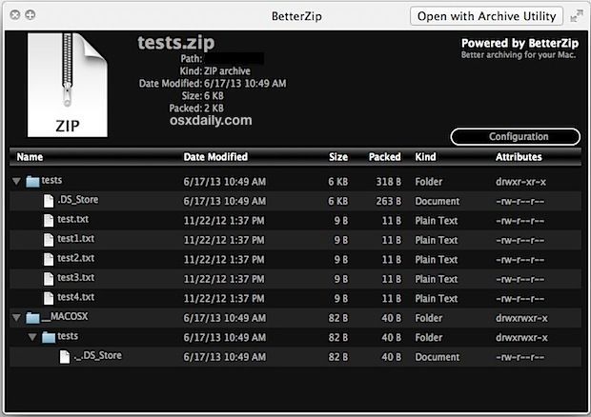This screenshot has height=417, width=591.
Task: Click the test.txt file icon
Action: [49, 221]
